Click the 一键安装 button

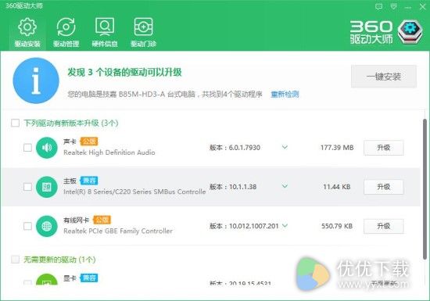384,77
